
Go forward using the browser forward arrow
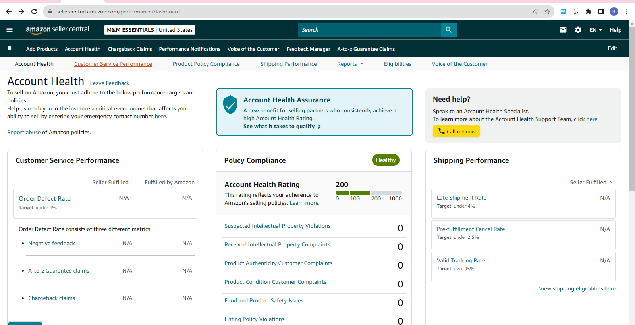[x=21, y=12]
